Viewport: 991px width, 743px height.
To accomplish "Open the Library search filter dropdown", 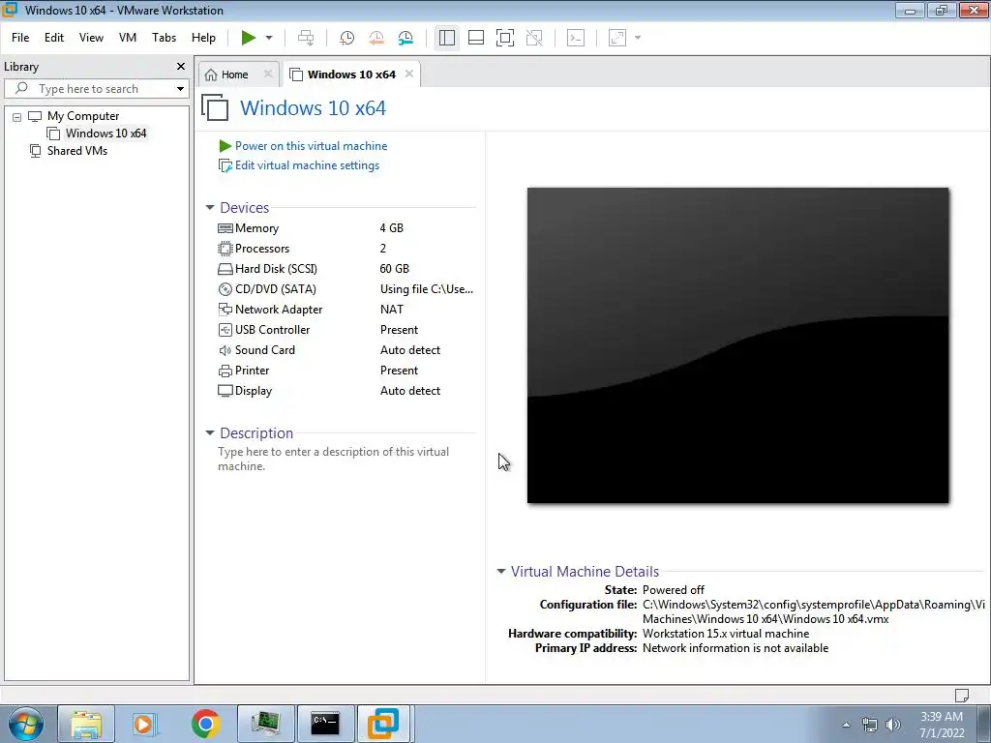I will [x=180, y=89].
